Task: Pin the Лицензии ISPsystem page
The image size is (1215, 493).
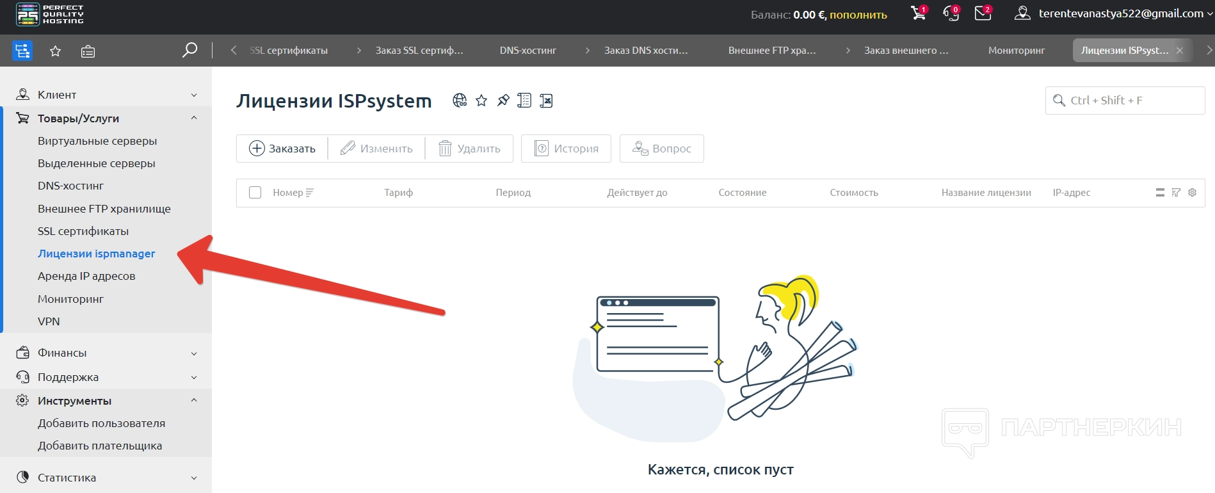Action: [x=503, y=101]
